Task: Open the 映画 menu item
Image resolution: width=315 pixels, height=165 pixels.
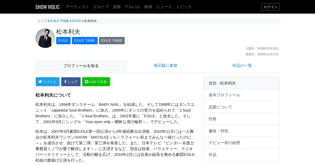Action: 148,7
